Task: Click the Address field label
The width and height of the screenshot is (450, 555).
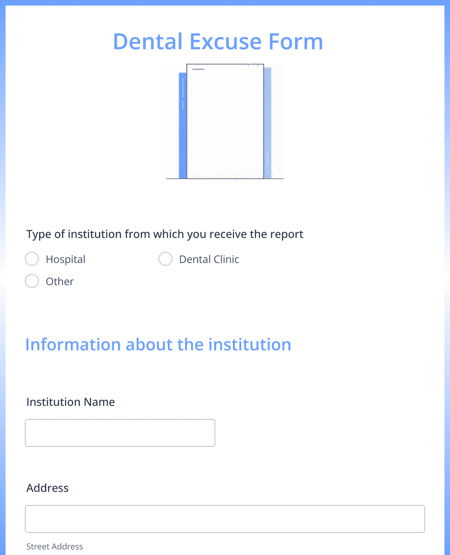Action: [x=47, y=488]
